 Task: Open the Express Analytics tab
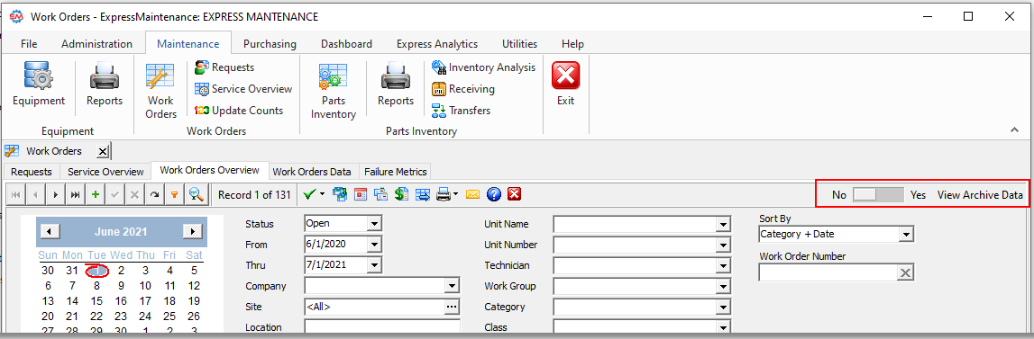coord(437,44)
